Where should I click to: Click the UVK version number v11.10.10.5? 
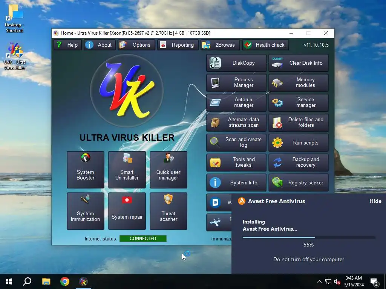pos(316,45)
